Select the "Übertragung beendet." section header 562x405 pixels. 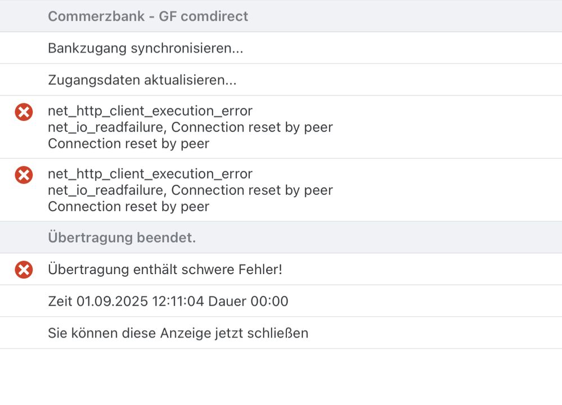tap(122, 238)
